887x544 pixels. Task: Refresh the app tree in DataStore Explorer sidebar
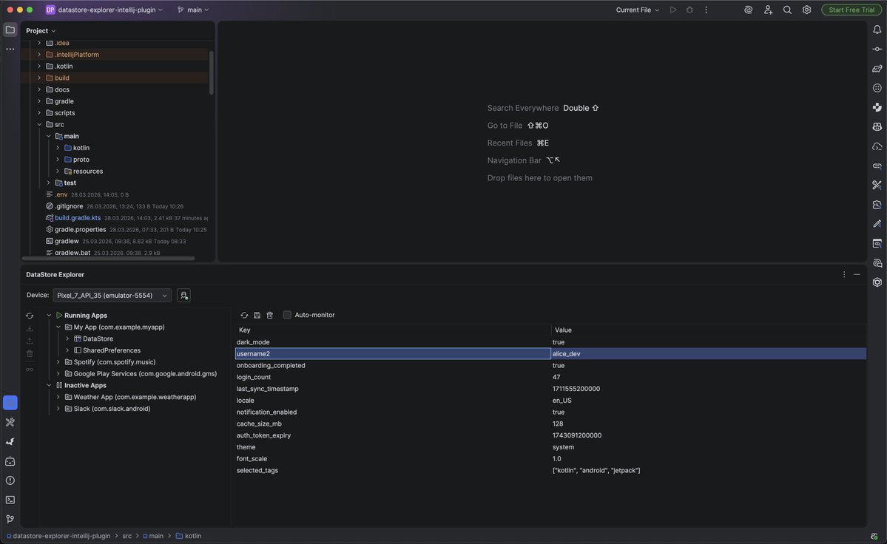[x=30, y=316]
